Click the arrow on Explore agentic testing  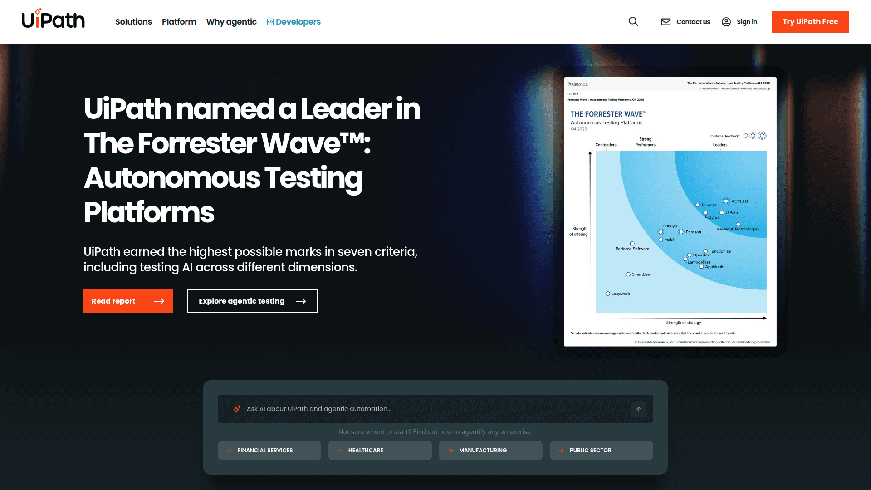click(301, 301)
